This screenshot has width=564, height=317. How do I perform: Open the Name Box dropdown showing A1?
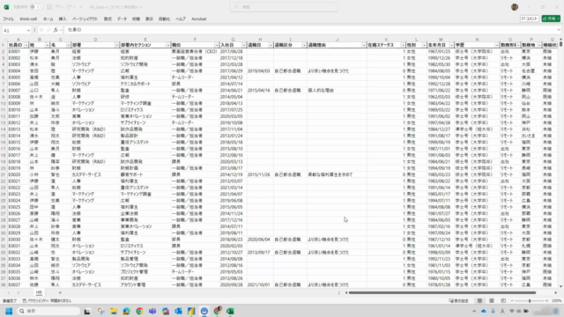click(x=28, y=30)
